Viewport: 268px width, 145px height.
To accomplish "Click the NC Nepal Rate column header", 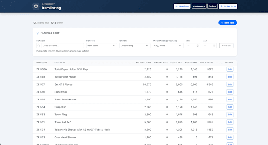I will point(143,63).
